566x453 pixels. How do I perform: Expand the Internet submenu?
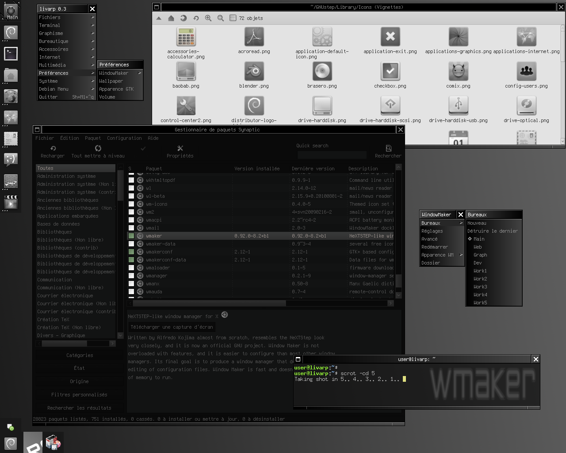pos(67,57)
